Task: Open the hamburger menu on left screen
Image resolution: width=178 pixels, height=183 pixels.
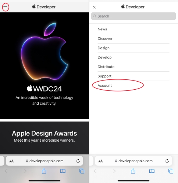Action: (x=5, y=7)
